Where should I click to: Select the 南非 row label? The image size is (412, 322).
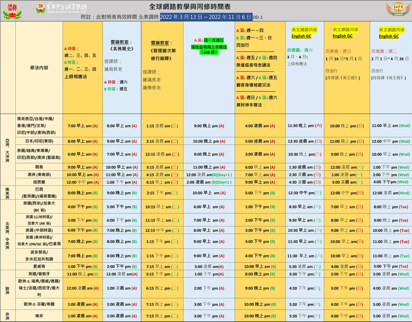[39, 316]
